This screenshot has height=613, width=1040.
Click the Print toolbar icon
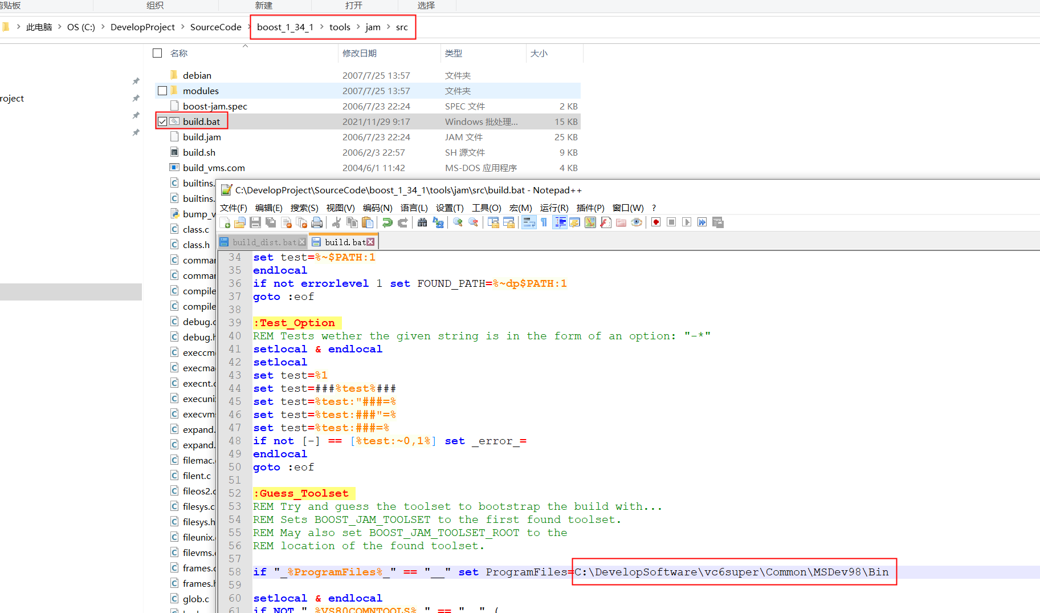coord(317,222)
